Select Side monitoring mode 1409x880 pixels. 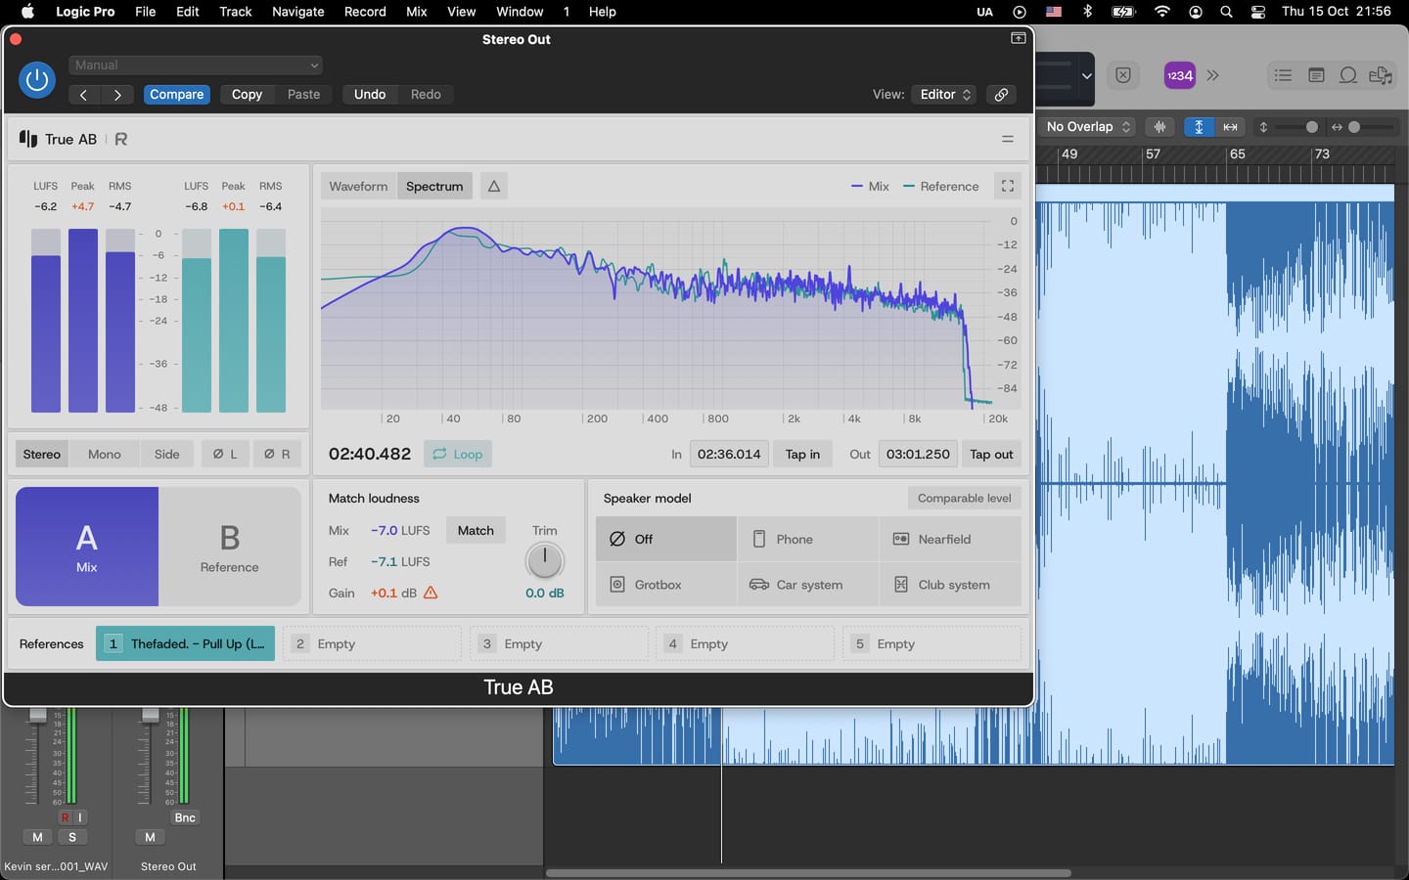coord(167,454)
